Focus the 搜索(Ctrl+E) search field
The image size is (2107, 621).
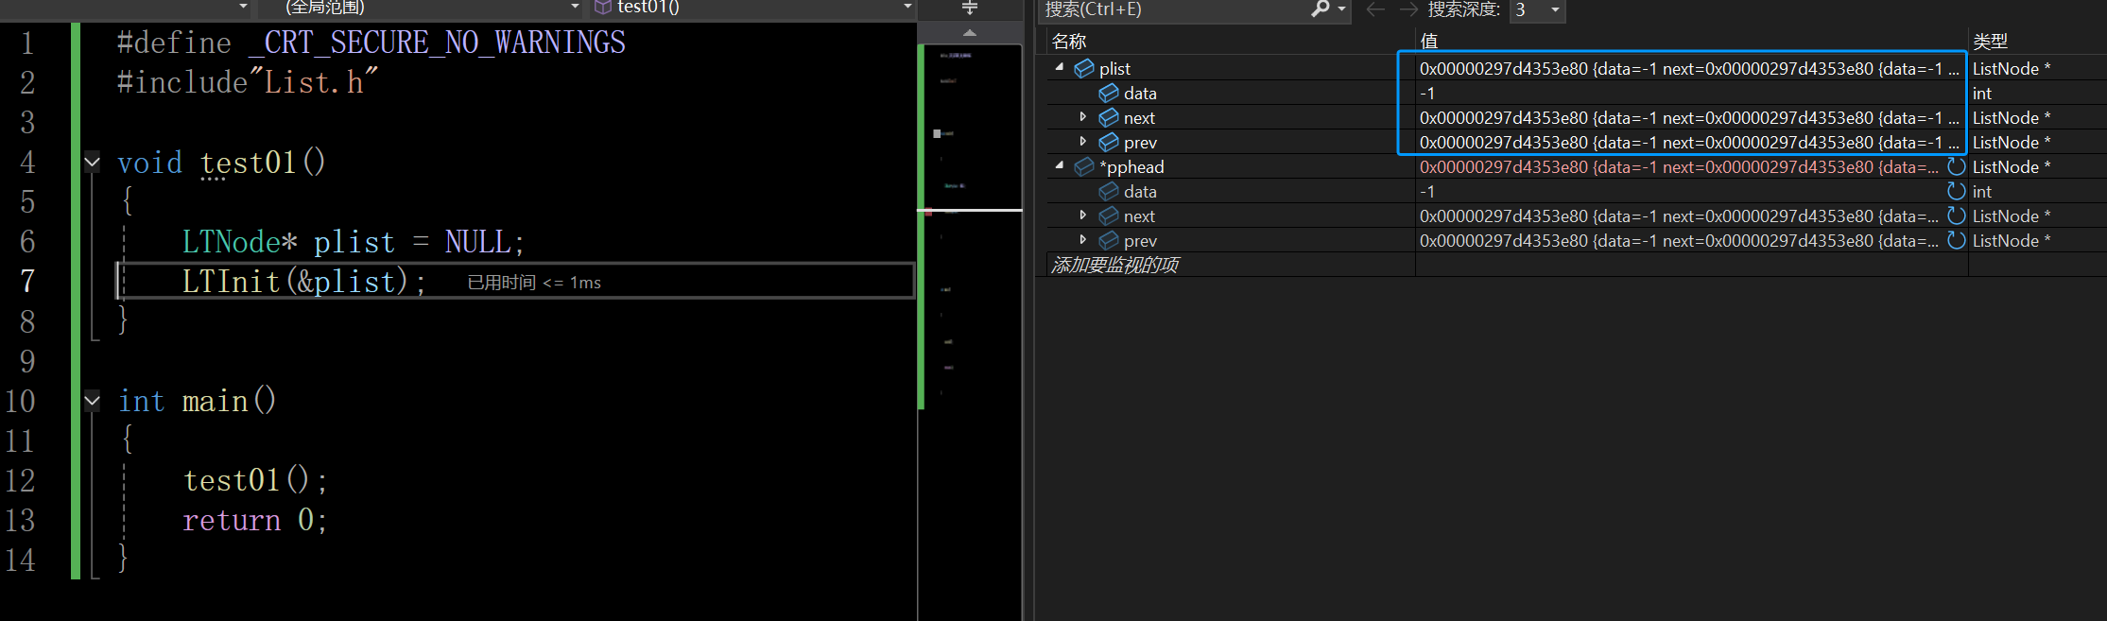(x=1174, y=9)
